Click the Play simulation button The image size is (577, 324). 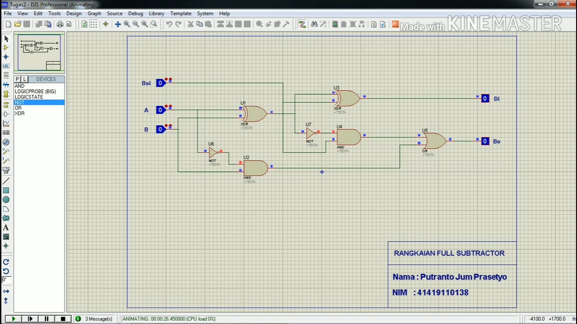pyautogui.click(x=13, y=319)
